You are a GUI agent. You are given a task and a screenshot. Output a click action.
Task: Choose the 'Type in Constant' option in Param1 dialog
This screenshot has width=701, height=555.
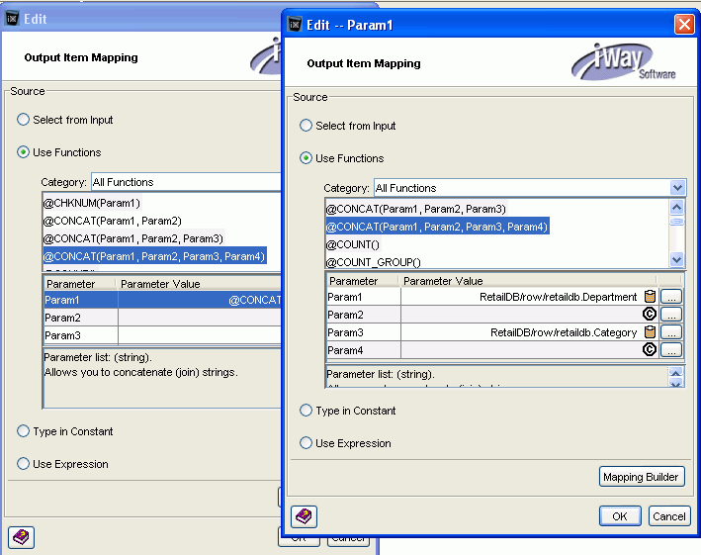coord(307,411)
